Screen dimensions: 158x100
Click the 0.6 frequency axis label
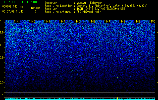click(2, 95)
